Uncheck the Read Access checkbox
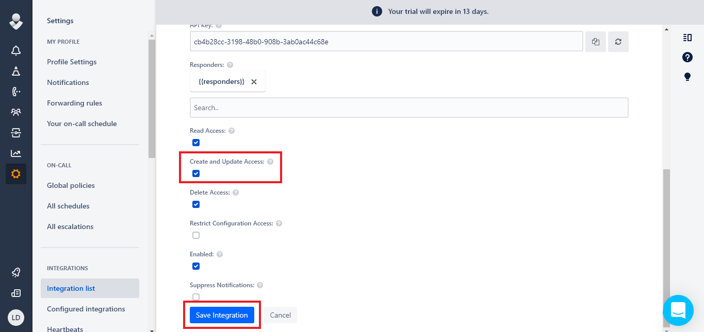The height and width of the screenshot is (332, 704). (x=196, y=143)
